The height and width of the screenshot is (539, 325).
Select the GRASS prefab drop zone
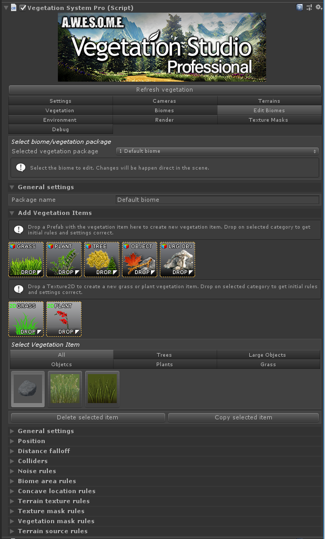point(26,260)
